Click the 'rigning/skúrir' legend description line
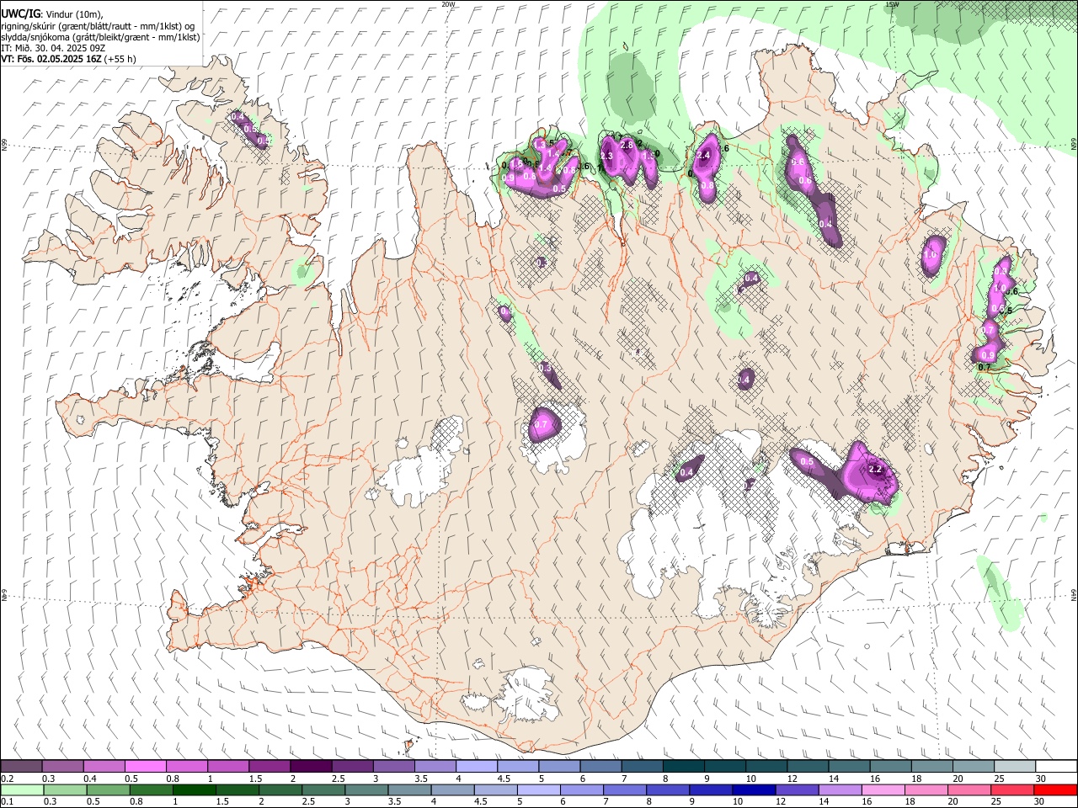This screenshot has height=808, width=1078. click(x=98, y=25)
